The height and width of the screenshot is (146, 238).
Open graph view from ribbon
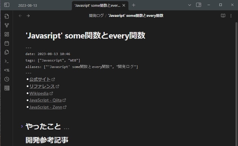[x=7, y=25]
